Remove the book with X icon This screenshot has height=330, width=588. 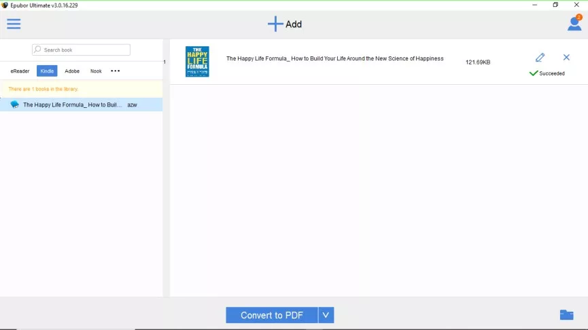566,57
